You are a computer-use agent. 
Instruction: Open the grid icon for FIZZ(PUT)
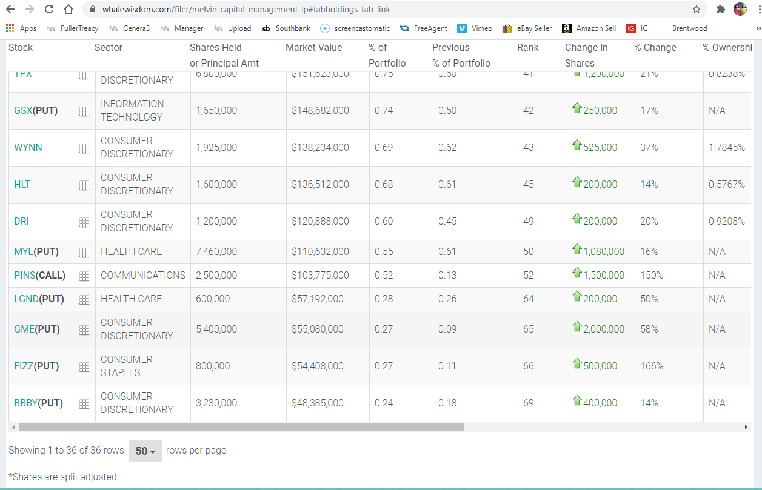[84, 367]
